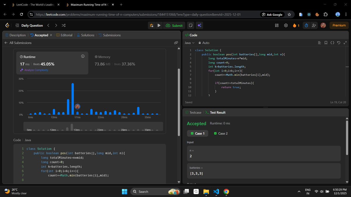351x197 pixels.
Task: Select the Test Result tab
Action: [x=215, y=112]
